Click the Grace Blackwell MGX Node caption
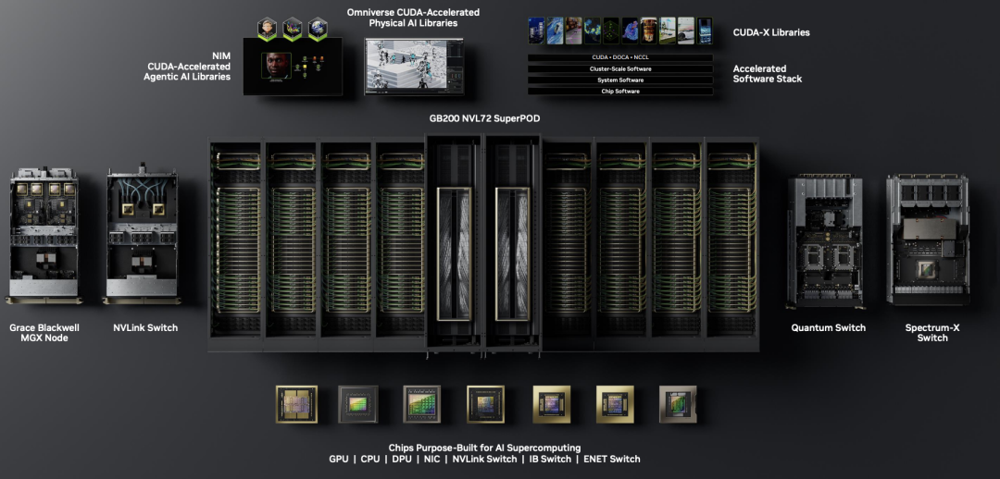This screenshot has width=1000, height=479. [x=44, y=333]
